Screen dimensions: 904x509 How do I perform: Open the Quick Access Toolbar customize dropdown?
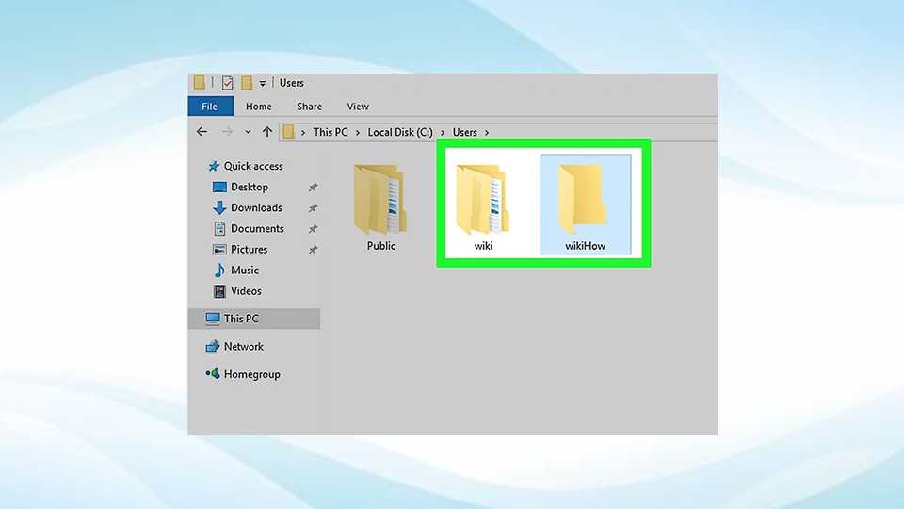pyautogui.click(x=263, y=84)
